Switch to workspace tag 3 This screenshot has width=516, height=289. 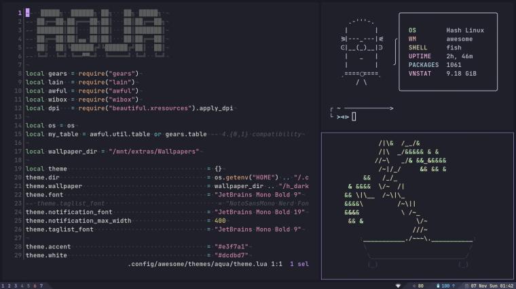(16, 286)
